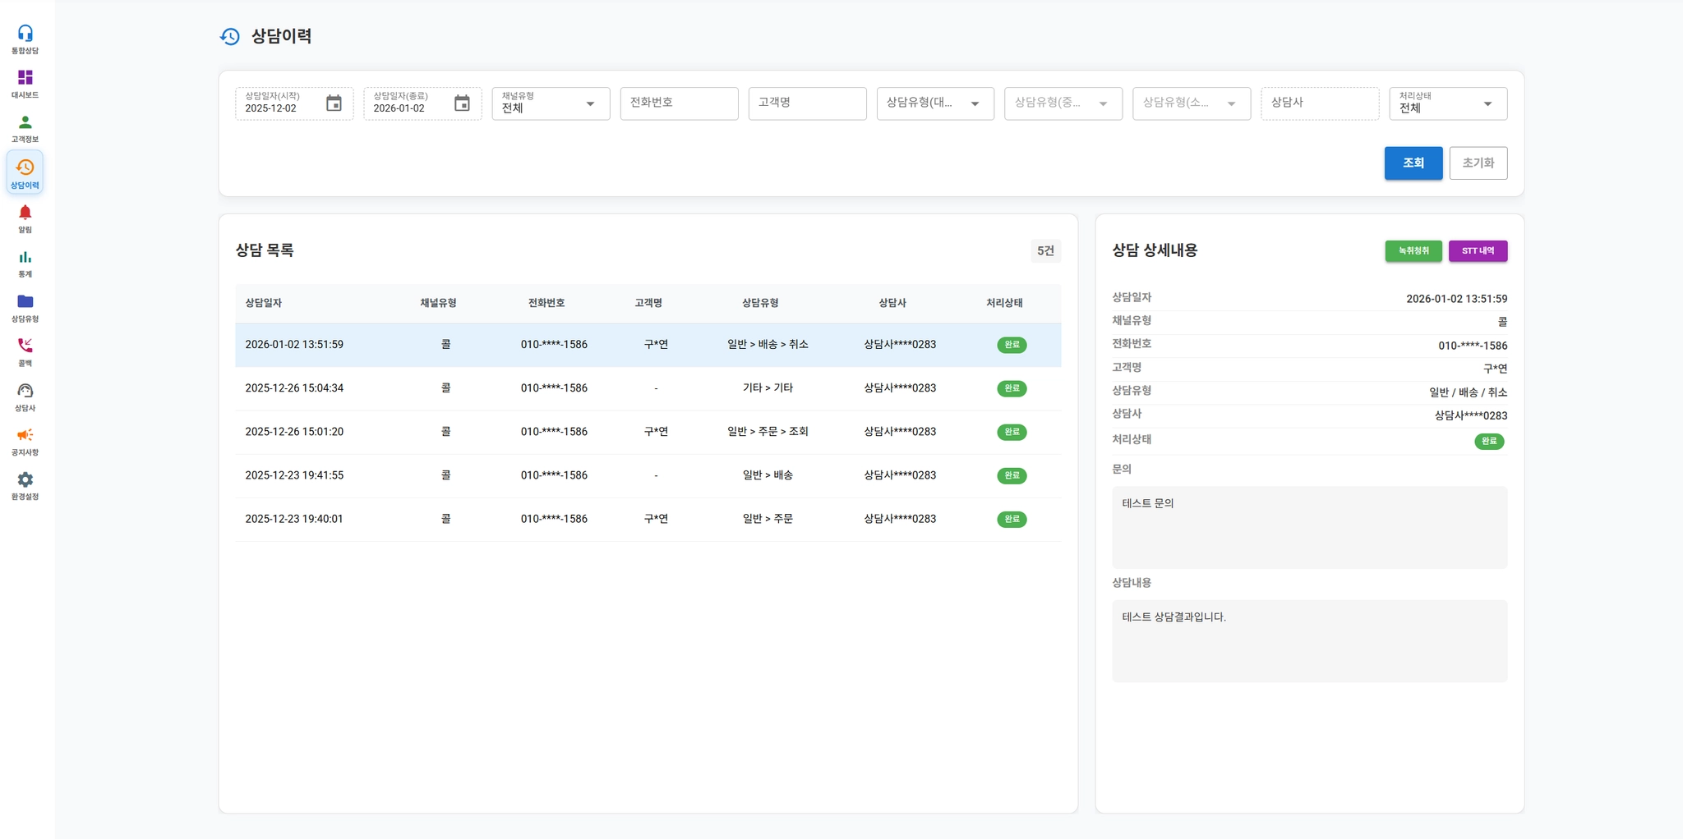The image size is (1683, 839).
Task: Click the 채널유형 column header
Action: [438, 303]
